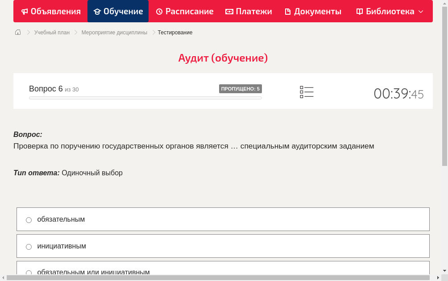
Task: Click the ПРОПУЩЕНО: 5 badge
Action: coord(241,88)
